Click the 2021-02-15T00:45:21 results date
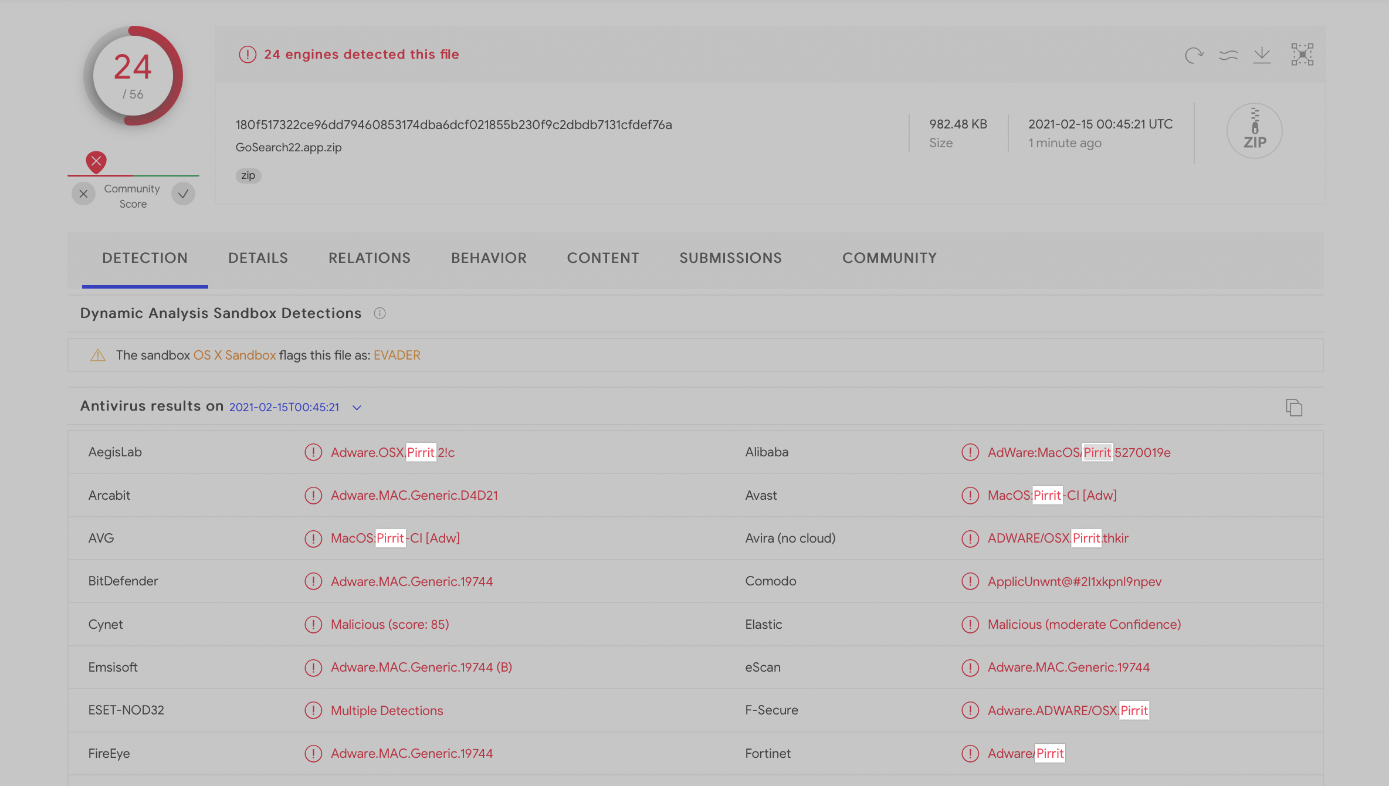Screen dimensions: 1389x786 point(284,407)
